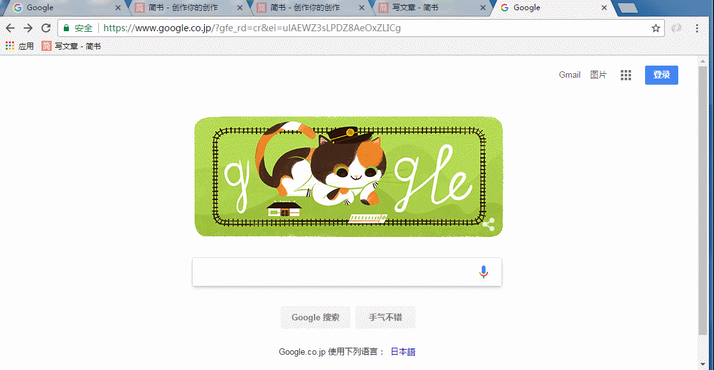Click the Google 搜索 button
Screen dimensions: 714x370
coord(315,317)
